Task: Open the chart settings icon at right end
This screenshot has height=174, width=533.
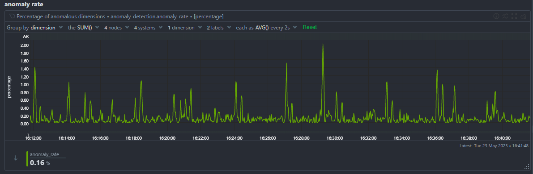Action: (524, 16)
